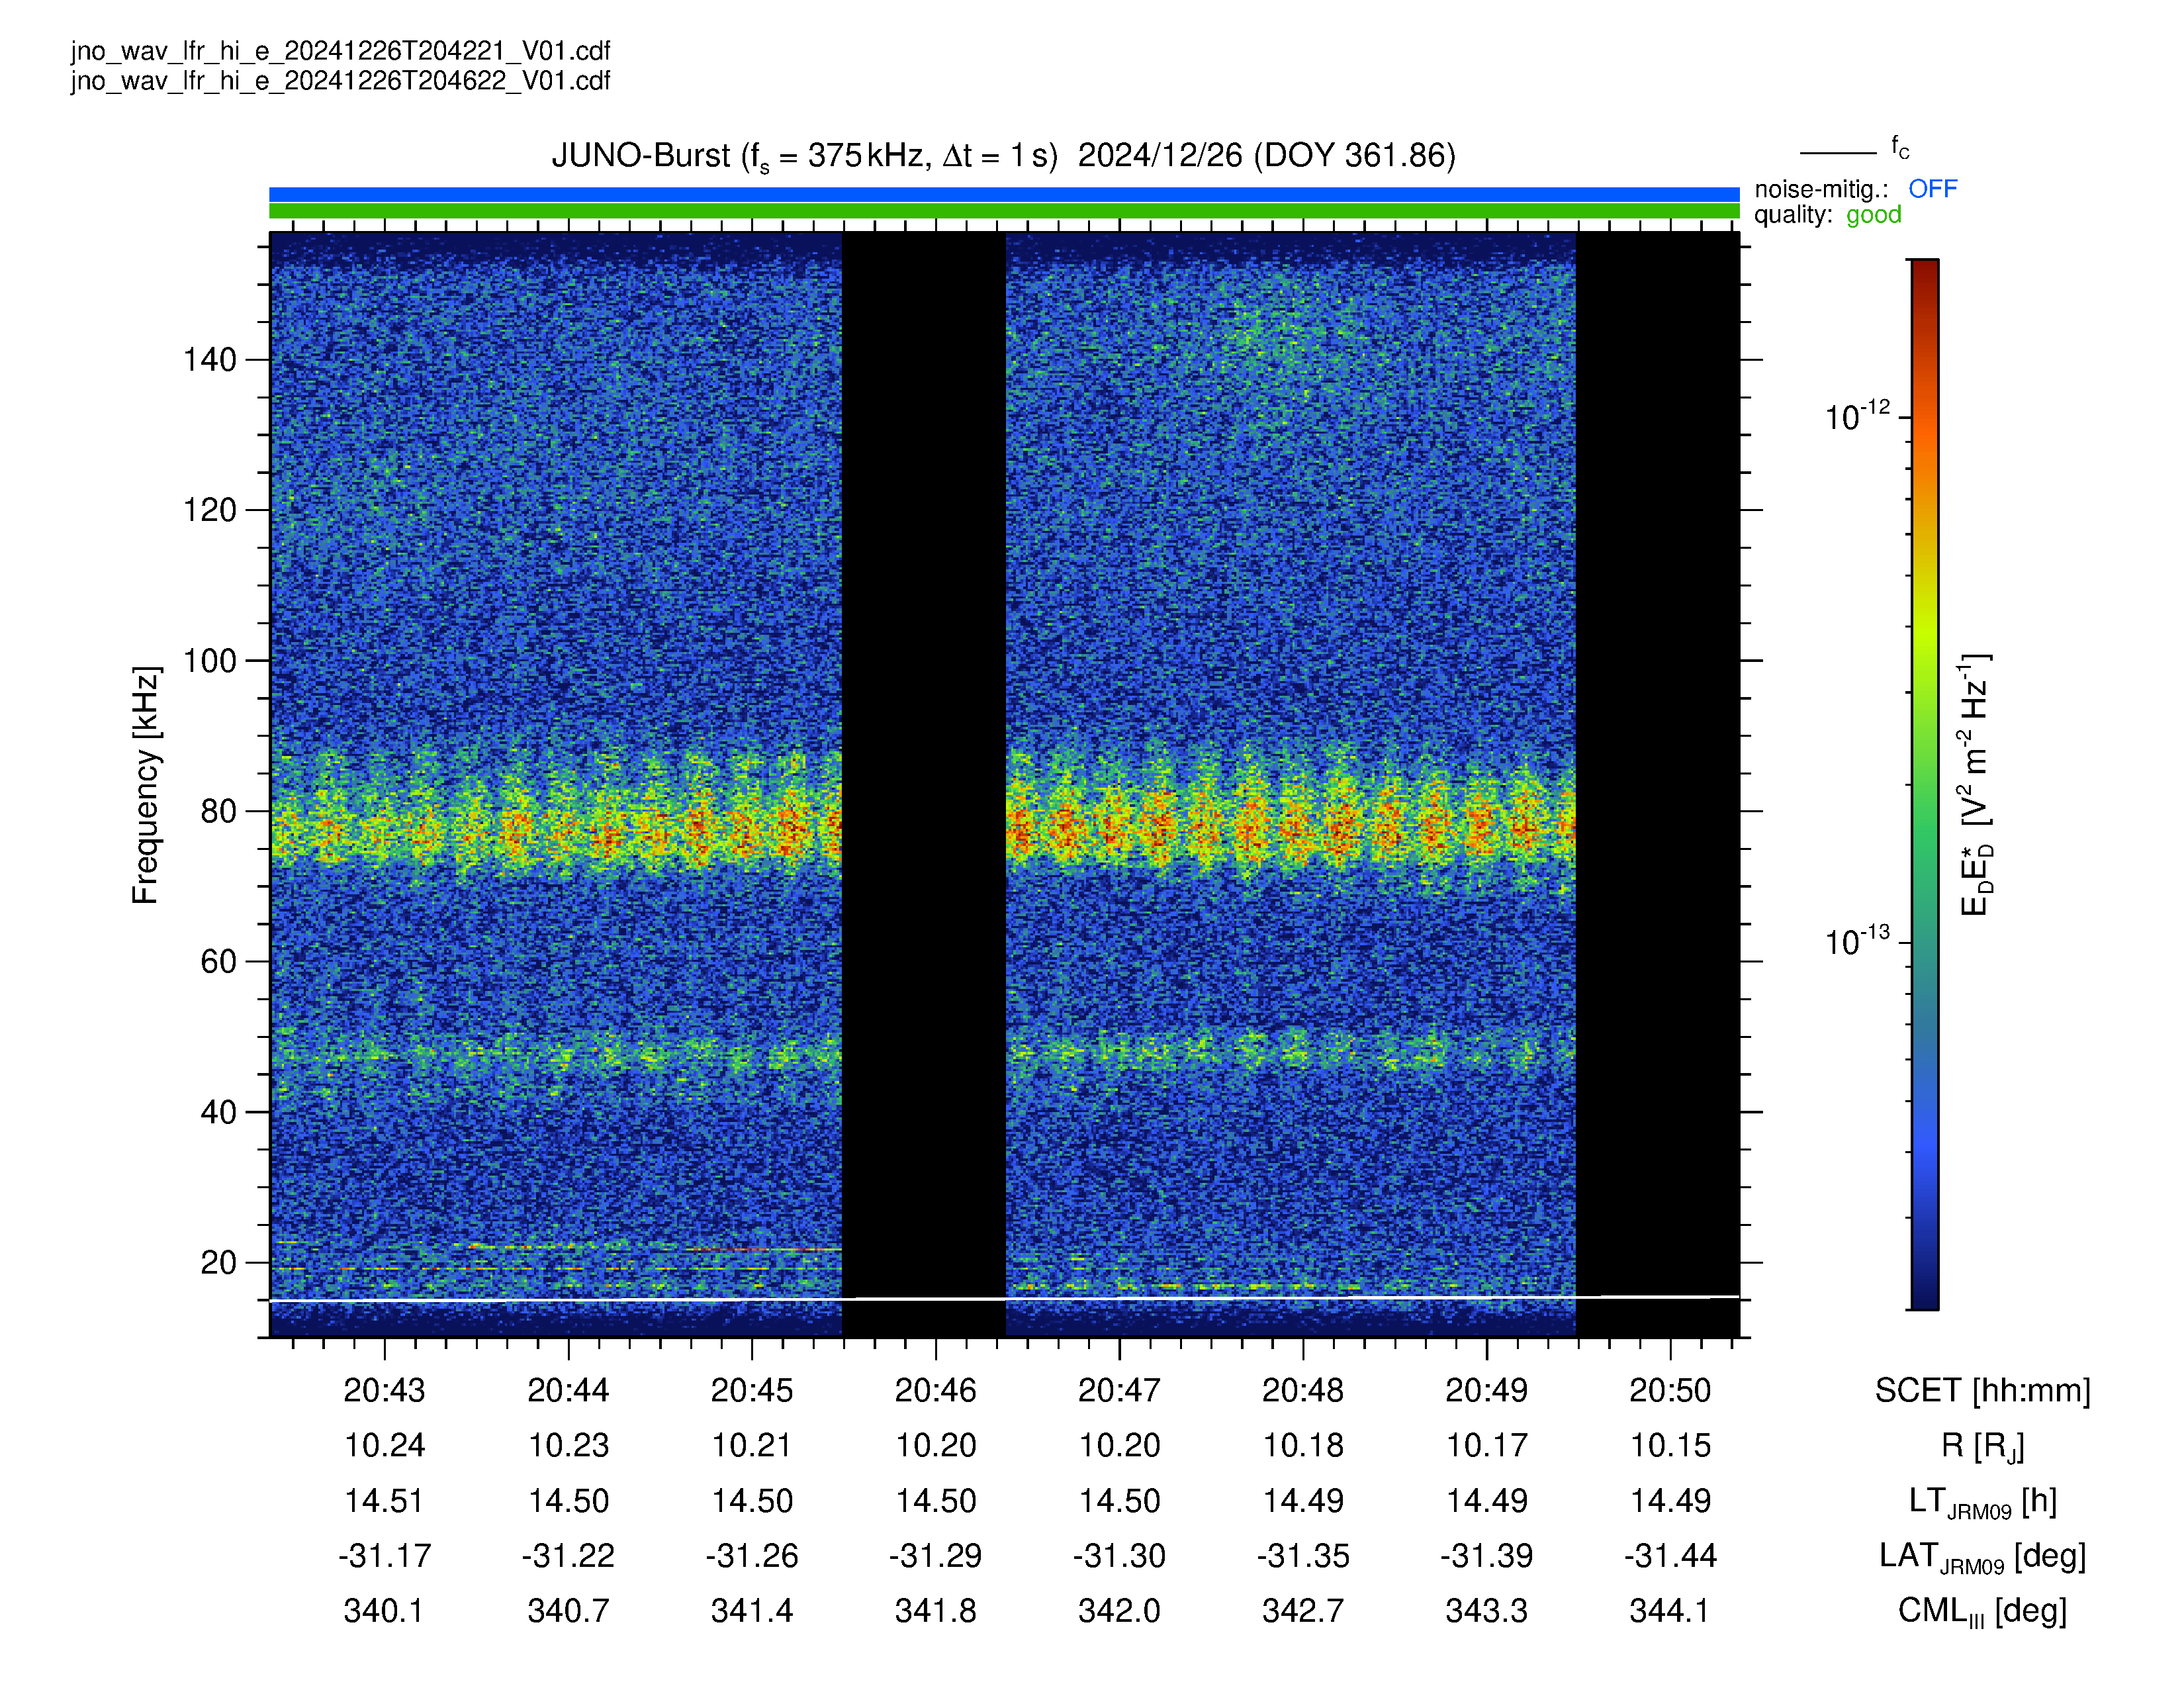Click the 20:46 time axis label

pyautogui.click(x=935, y=1390)
